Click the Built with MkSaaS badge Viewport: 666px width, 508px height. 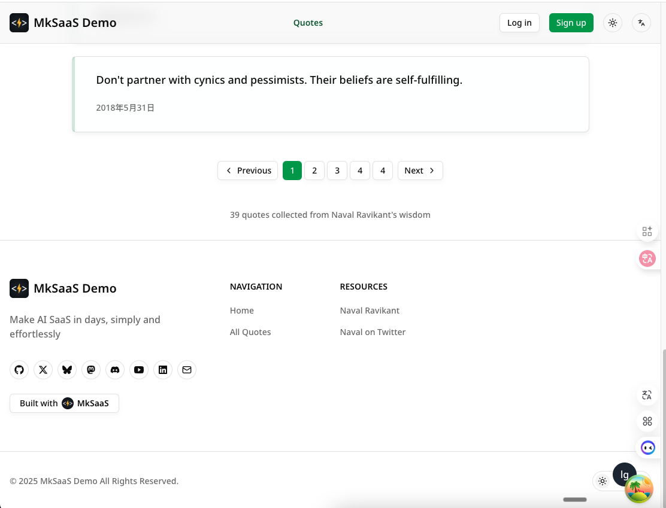64,403
